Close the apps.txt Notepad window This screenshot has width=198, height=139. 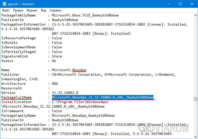point(192,4)
